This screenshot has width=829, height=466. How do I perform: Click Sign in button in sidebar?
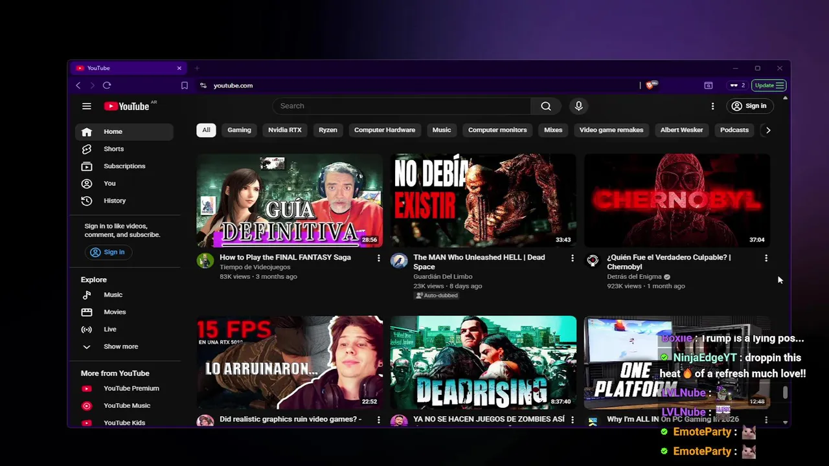click(108, 252)
